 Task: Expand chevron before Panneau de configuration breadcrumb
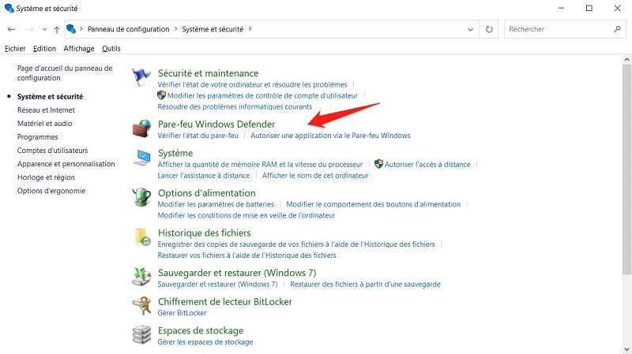(81, 29)
